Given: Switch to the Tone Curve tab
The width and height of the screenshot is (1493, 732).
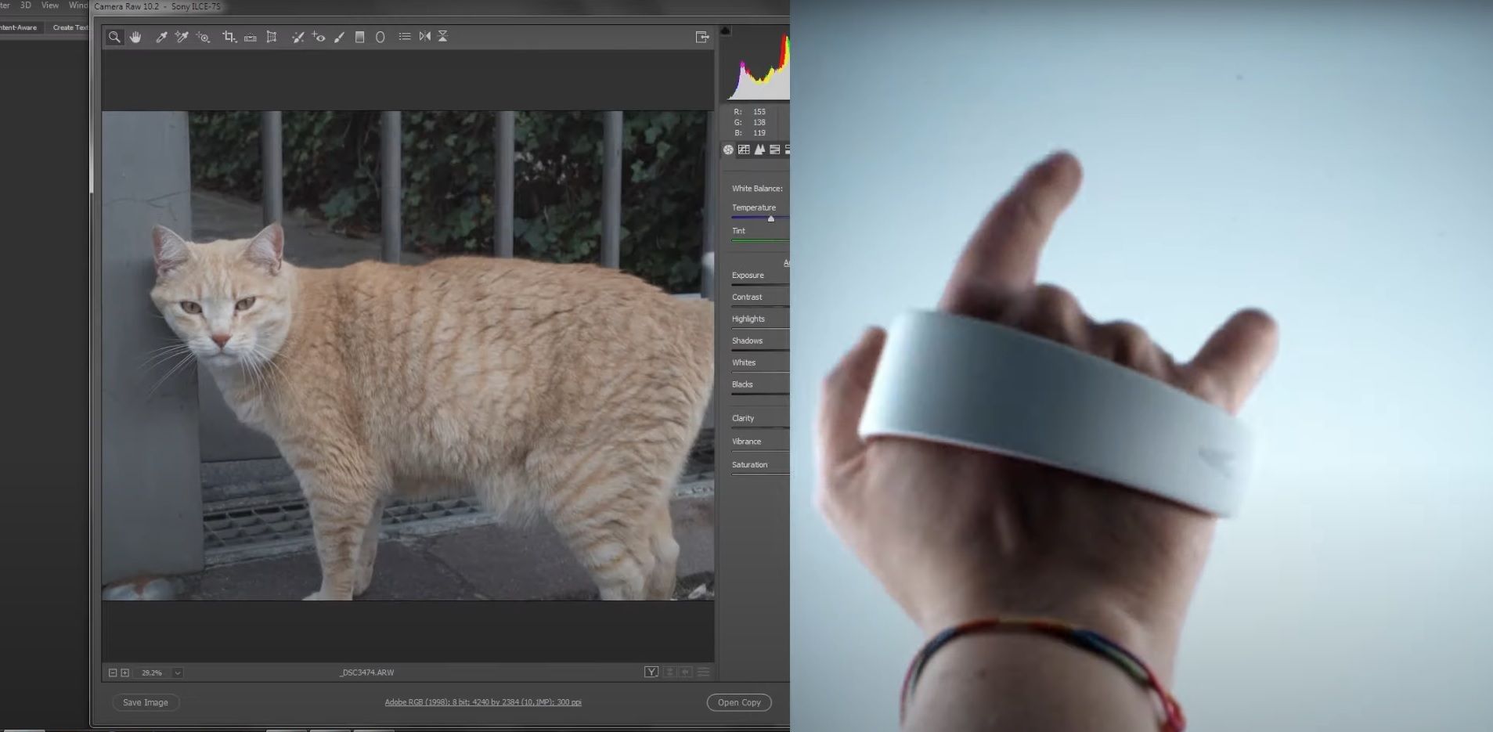Looking at the screenshot, I should click(744, 150).
